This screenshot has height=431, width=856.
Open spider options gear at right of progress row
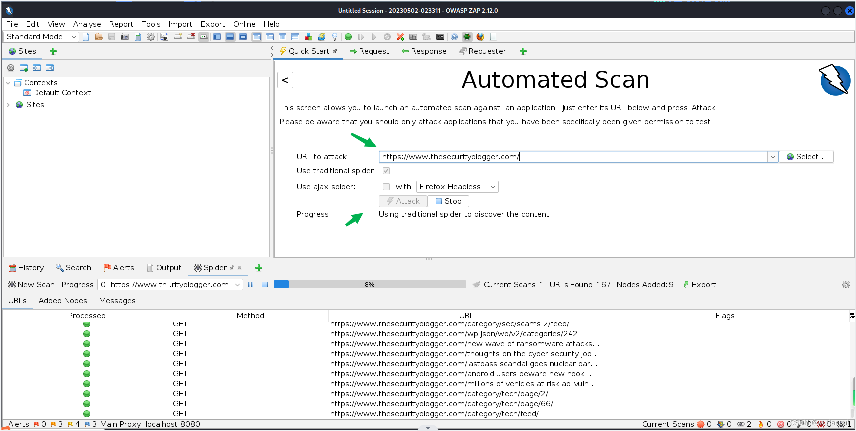[846, 285]
